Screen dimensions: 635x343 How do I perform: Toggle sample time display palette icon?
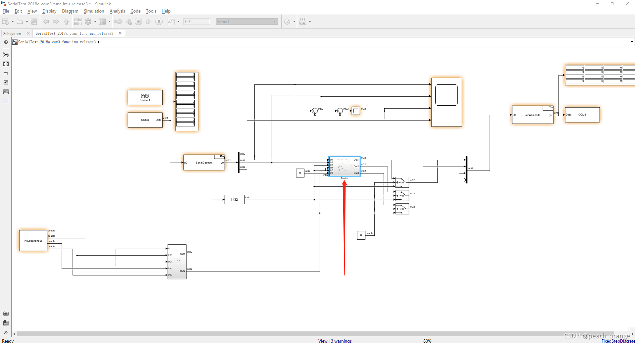[x=6, y=73]
